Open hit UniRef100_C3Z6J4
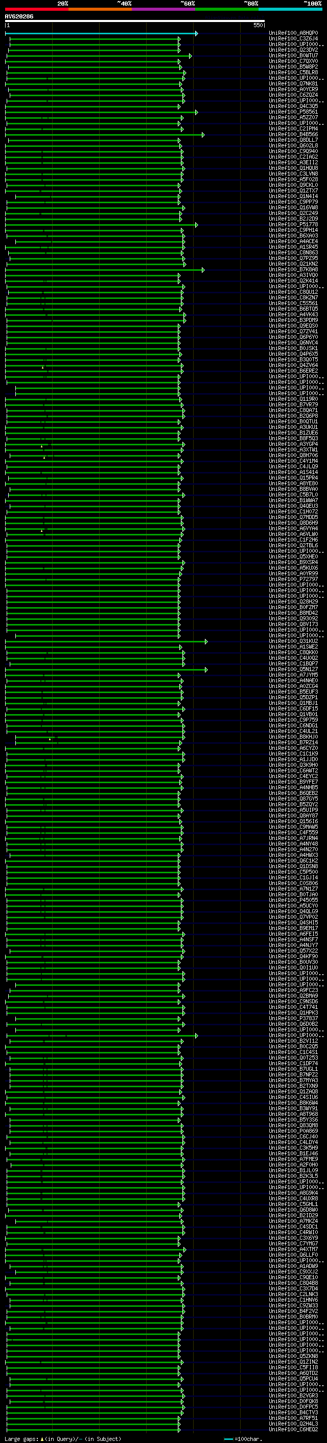Viewport: 327px width, 1443px height. coord(293,39)
